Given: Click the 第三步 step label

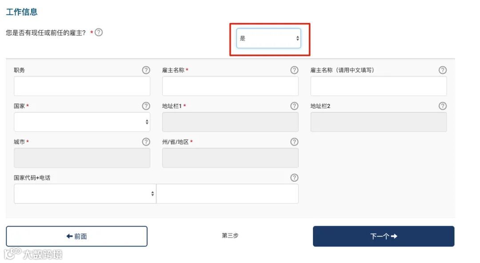Looking at the screenshot, I should tap(230, 235).
